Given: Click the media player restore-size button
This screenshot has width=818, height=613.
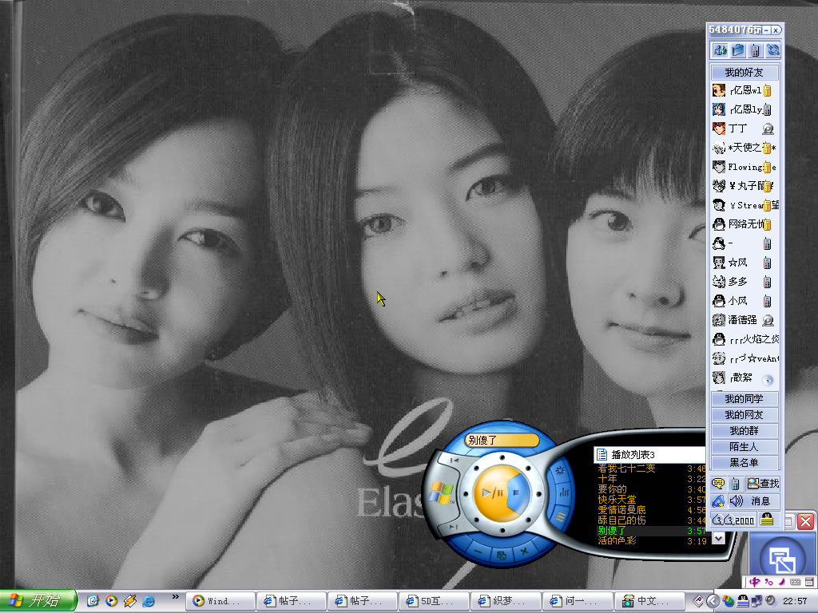Looking at the screenshot, I should (501, 556).
